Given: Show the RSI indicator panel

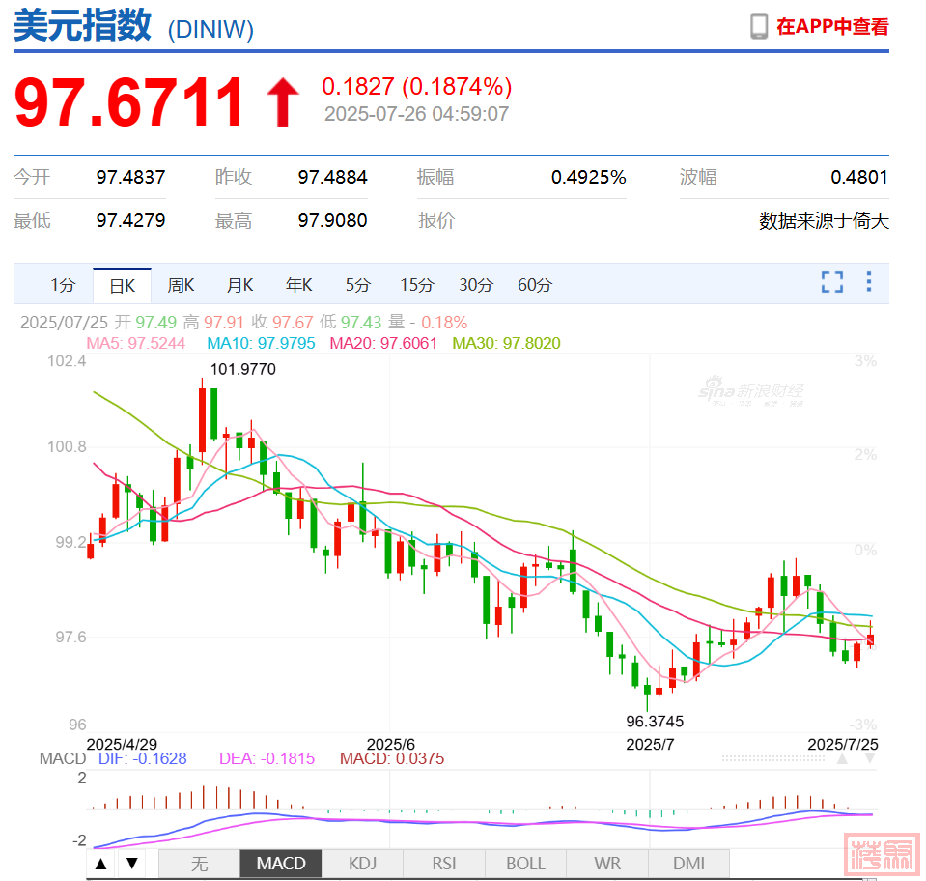Looking at the screenshot, I should (x=443, y=863).
